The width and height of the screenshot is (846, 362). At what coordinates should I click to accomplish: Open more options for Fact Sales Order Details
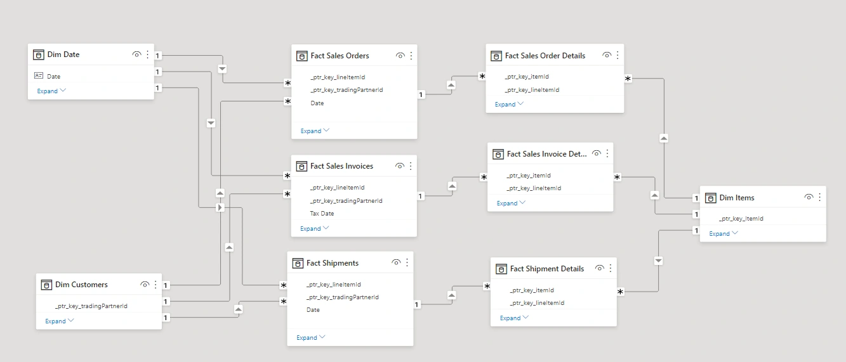pos(618,56)
